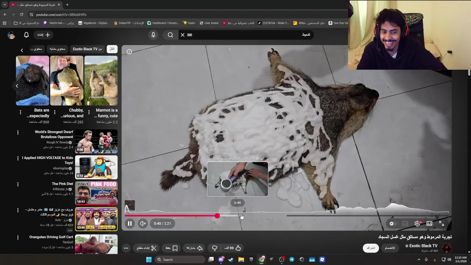Image resolution: width=471 pixels, height=265 pixels.
Task: Click the share arrow button
Action: coord(195,248)
